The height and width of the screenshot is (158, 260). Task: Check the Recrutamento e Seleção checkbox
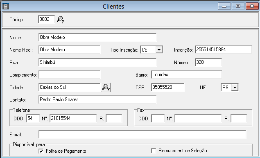[x=154, y=151]
